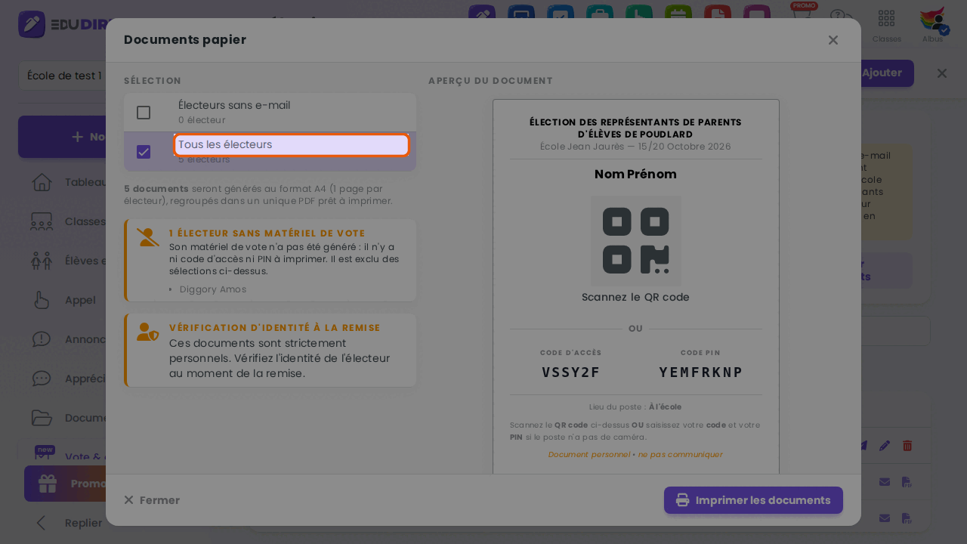The width and height of the screenshot is (967, 544).
Task: Click the QR code in the preview
Action: click(x=636, y=241)
